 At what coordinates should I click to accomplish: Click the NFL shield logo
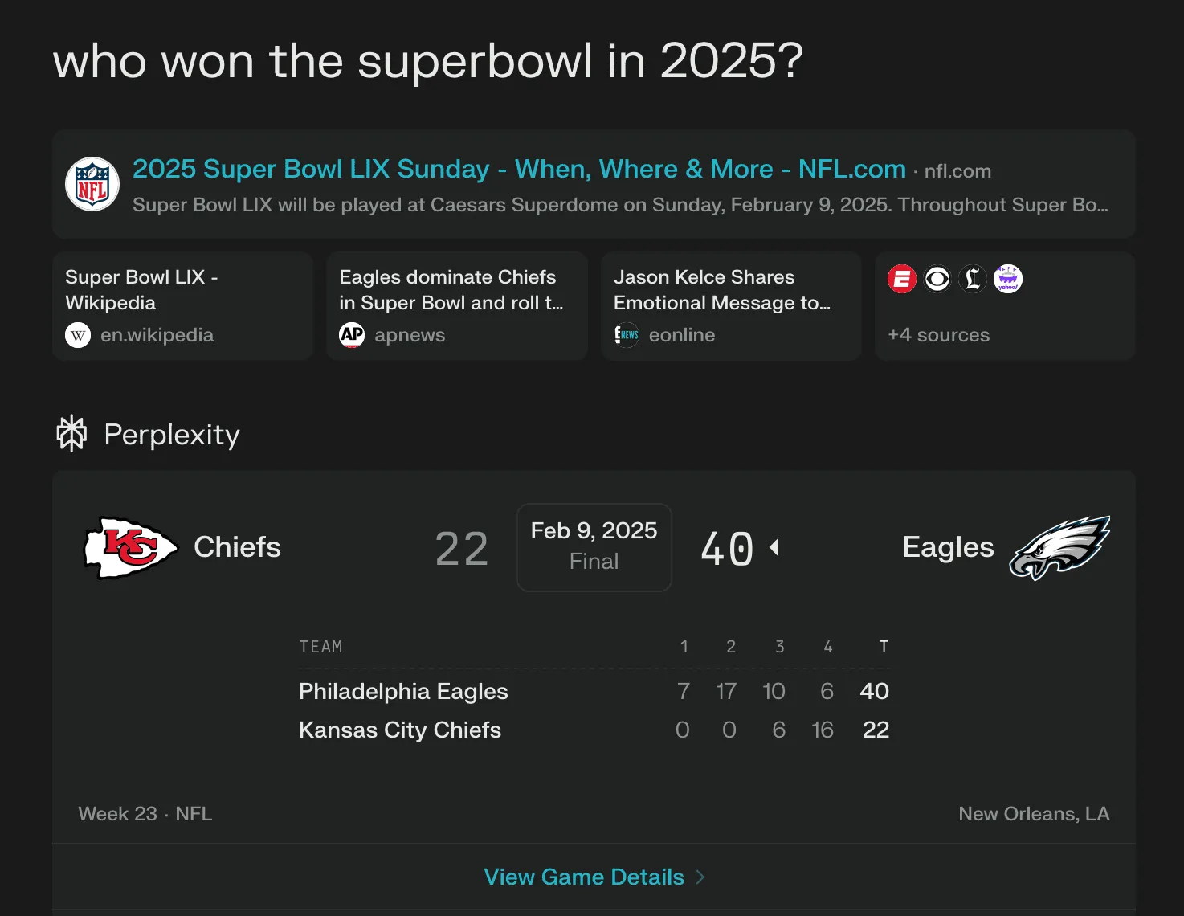(92, 184)
